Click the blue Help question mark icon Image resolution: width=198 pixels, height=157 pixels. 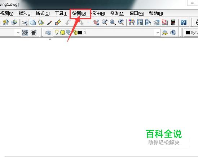coord(184,22)
